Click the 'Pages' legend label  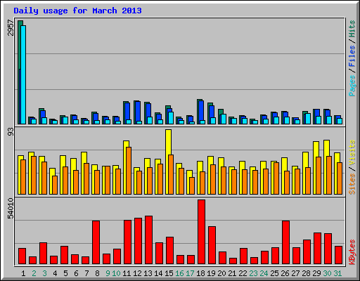[x=352, y=86]
